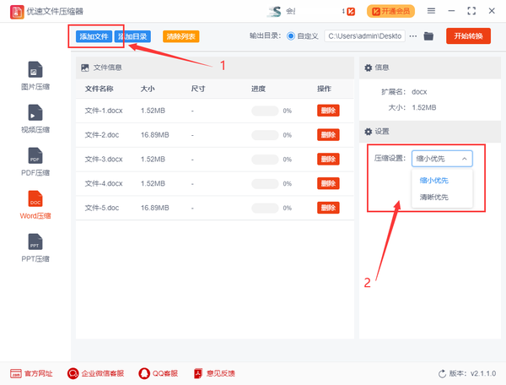
Task: Open the hamburger main menu
Action: click(x=432, y=11)
